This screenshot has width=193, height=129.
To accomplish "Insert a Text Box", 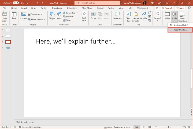I will point(128,17).
